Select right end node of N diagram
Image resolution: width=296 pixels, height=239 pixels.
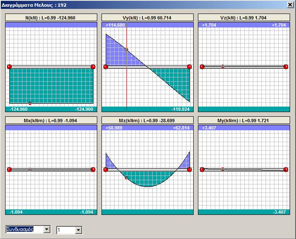click(x=93, y=67)
